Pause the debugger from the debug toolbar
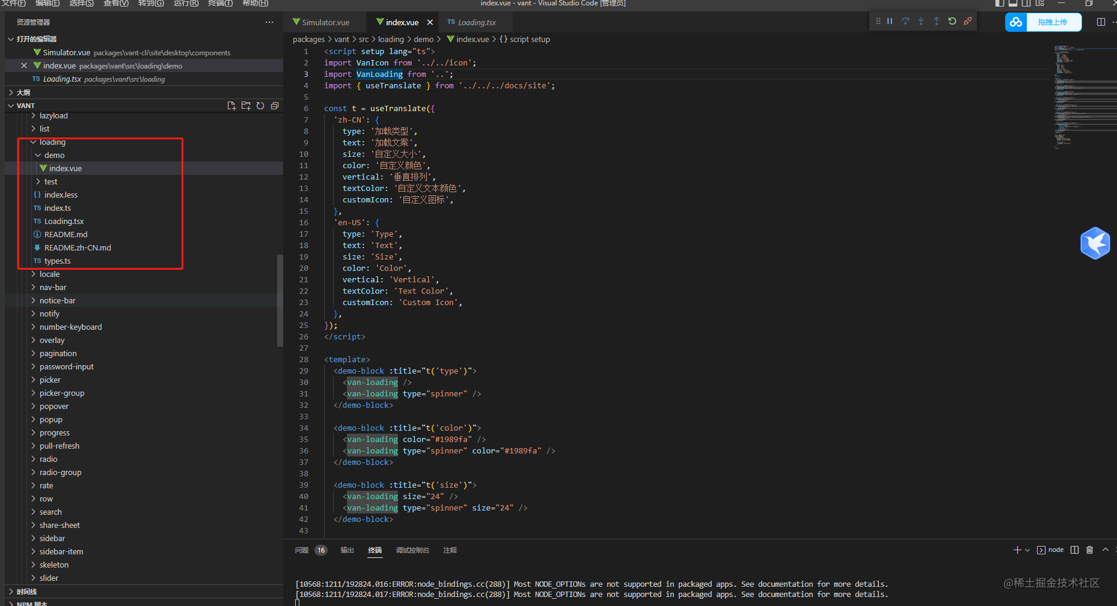1117x606 pixels. 890,22
